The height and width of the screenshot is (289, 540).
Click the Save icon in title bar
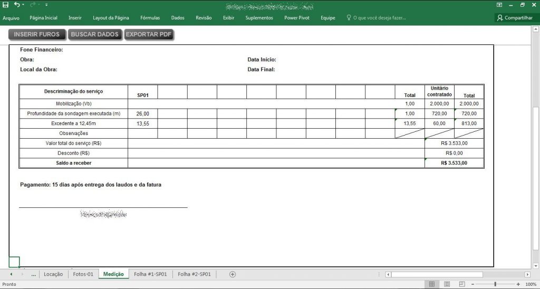[5, 5]
